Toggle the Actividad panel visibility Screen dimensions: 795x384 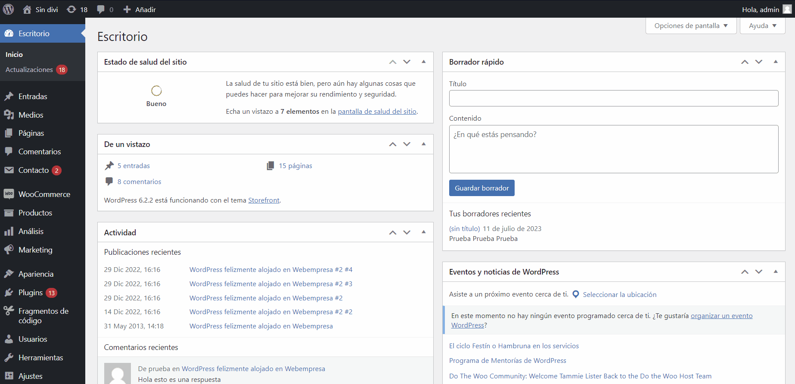pos(424,232)
